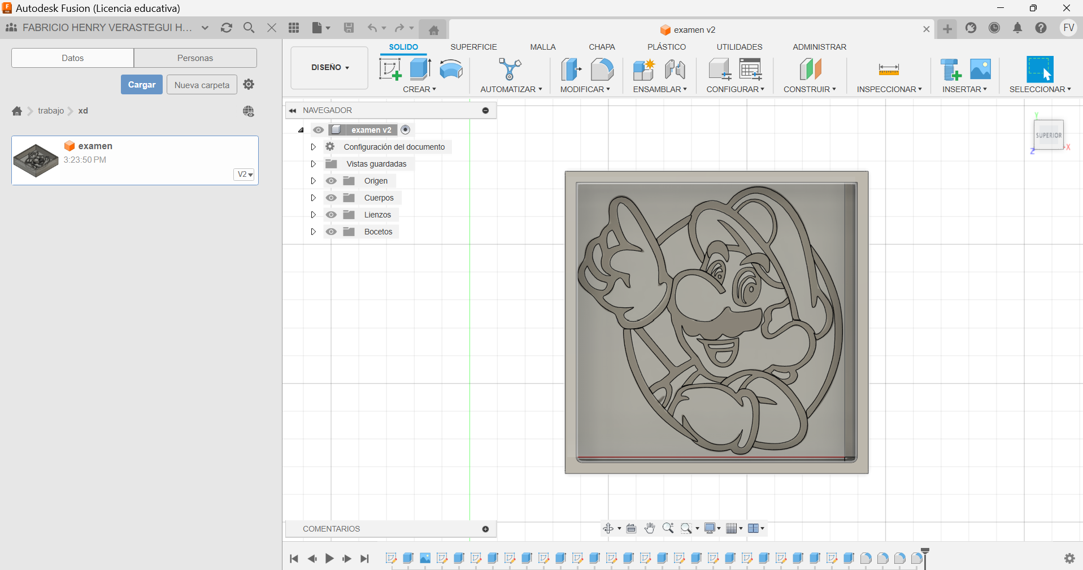
Task: Open the Change Parameters table icon
Action: point(751,69)
